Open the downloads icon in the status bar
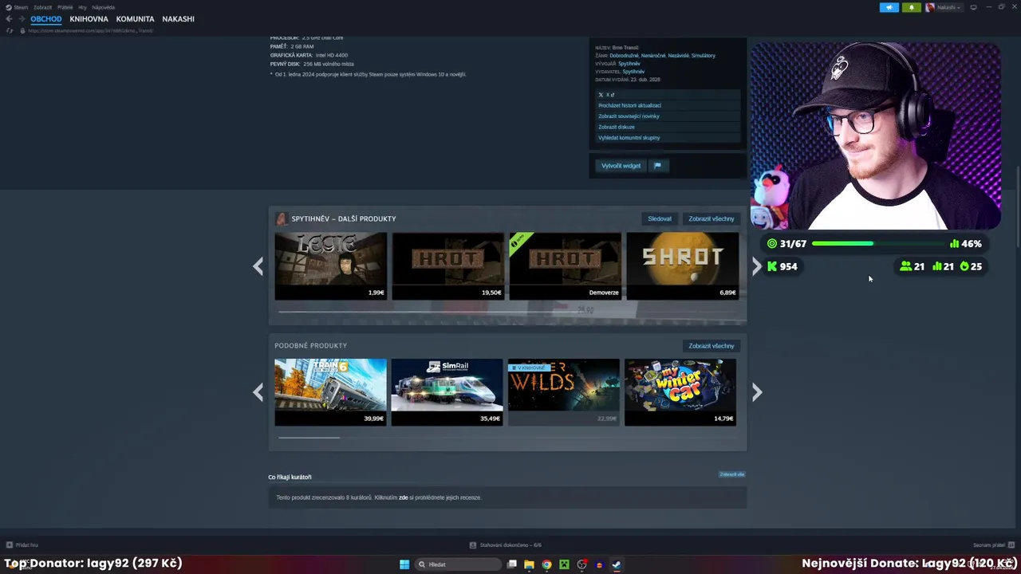This screenshot has width=1021, height=574. pos(473,545)
